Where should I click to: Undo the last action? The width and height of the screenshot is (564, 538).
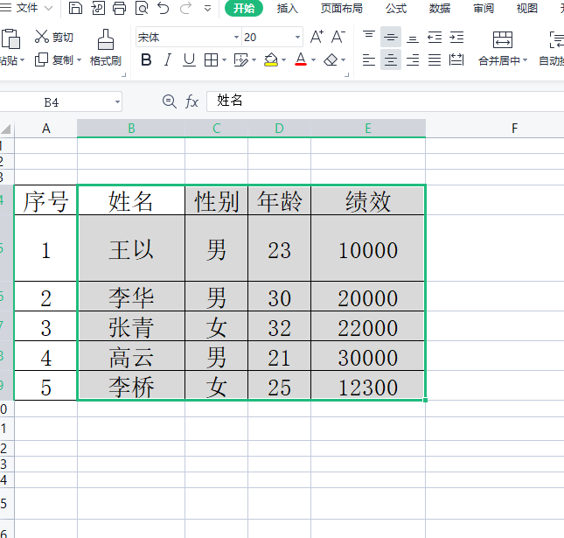164,8
